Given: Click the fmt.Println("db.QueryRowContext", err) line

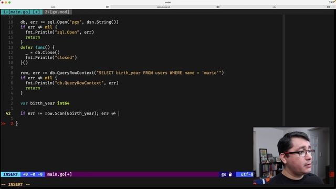Looking at the screenshot, I should tap(72, 83).
